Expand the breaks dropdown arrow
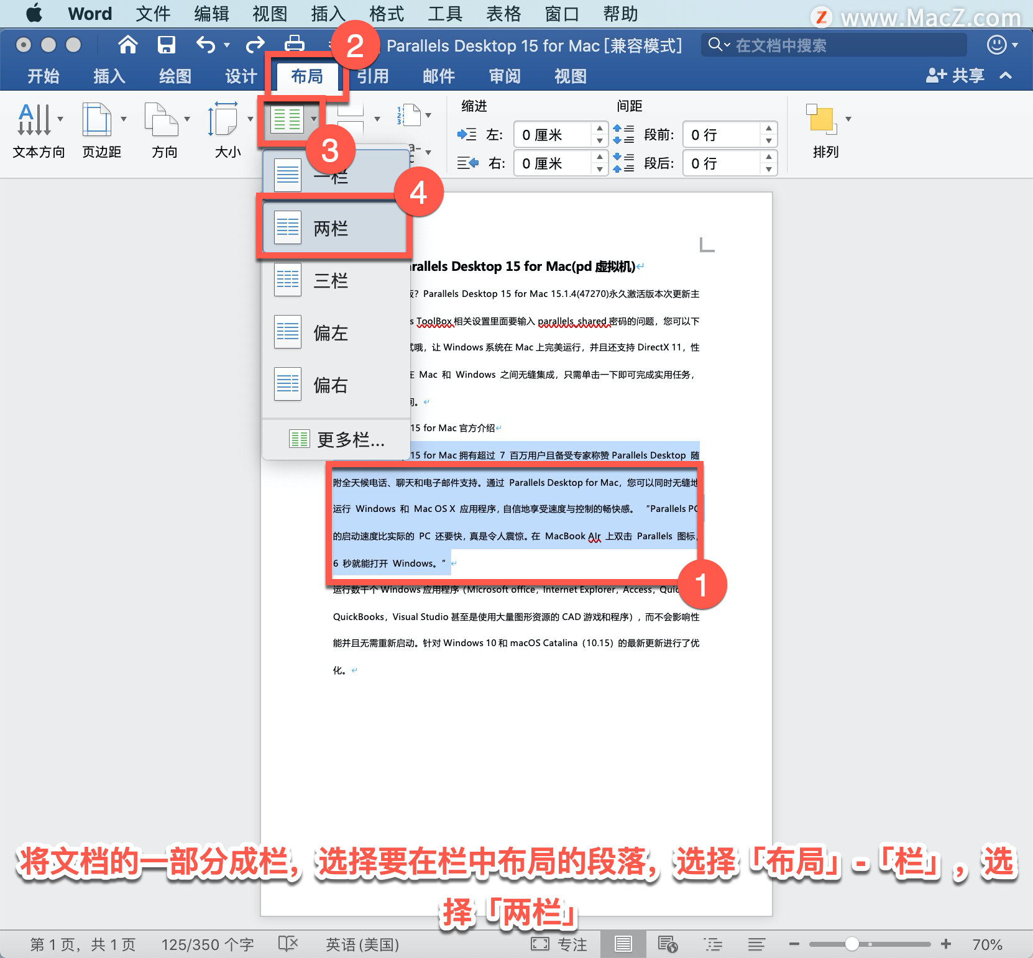 pyautogui.click(x=377, y=119)
